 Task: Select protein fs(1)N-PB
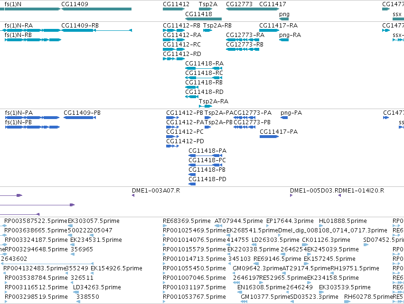(x=19, y=122)
